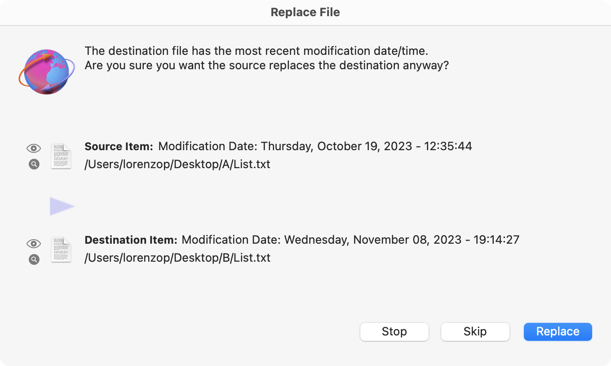Click the 'Are you sure' question line
611x366 pixels.
click(x=267, y=65)
